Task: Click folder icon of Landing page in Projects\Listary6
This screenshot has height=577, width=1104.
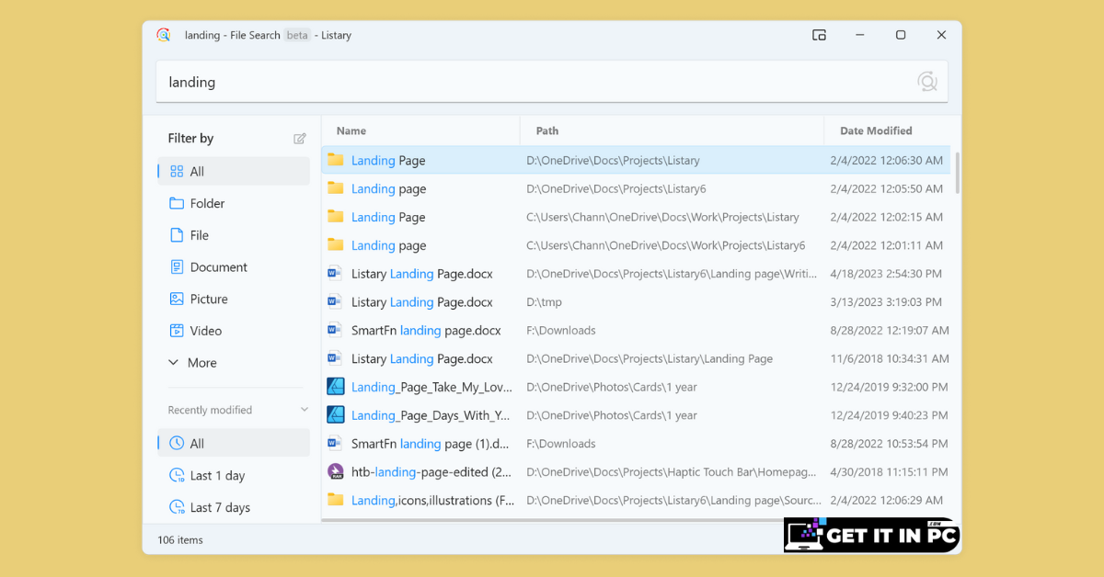Action: tap(335, 188)
